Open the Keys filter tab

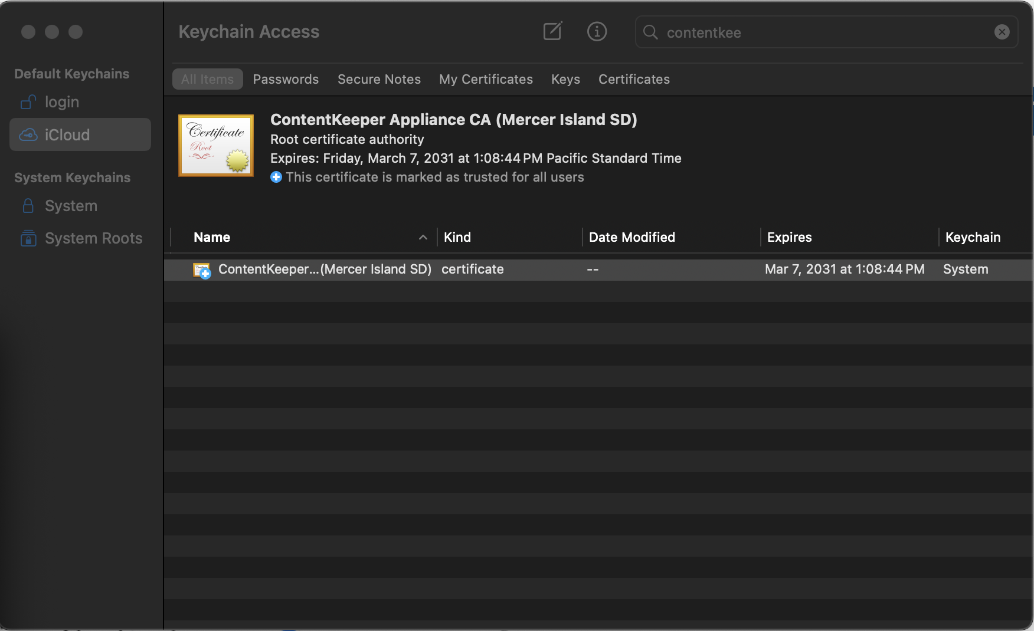(565, 79)
